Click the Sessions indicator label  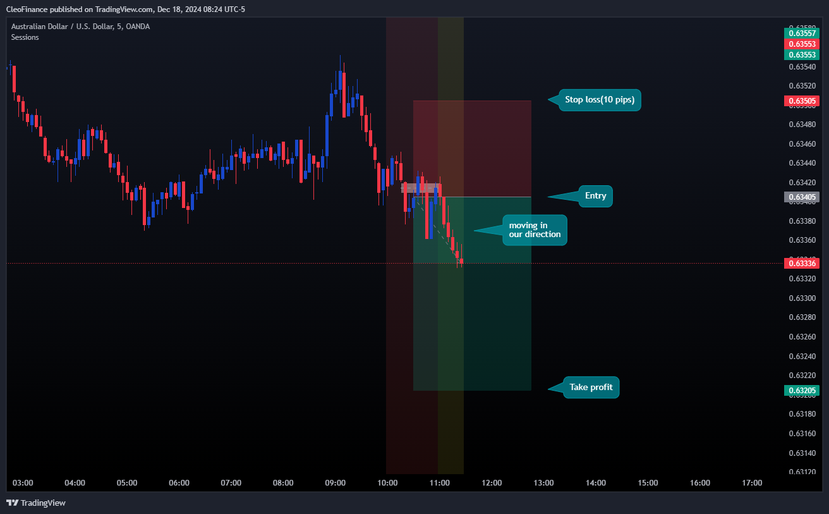tap(25, 37)
